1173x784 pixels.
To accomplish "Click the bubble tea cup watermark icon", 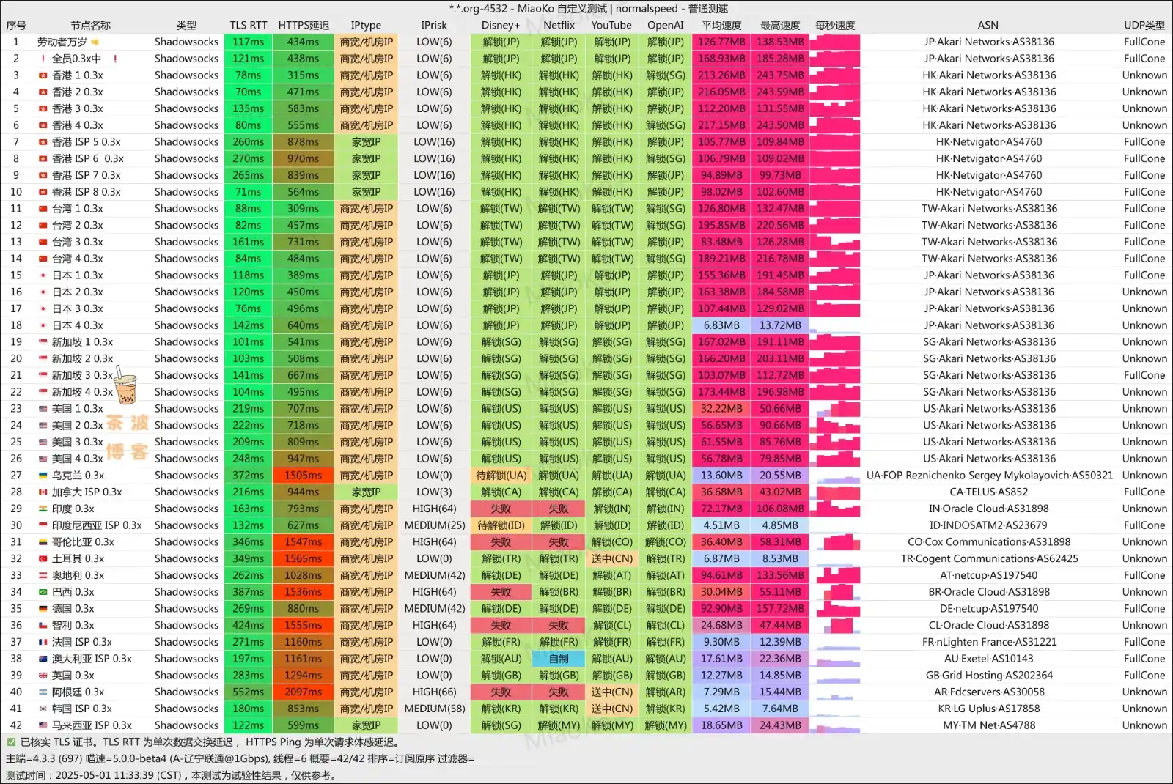I will point(126,385).
